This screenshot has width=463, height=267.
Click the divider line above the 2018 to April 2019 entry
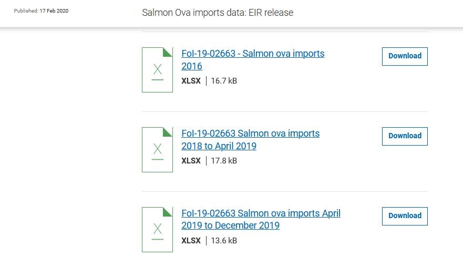[x=284, y=111]
